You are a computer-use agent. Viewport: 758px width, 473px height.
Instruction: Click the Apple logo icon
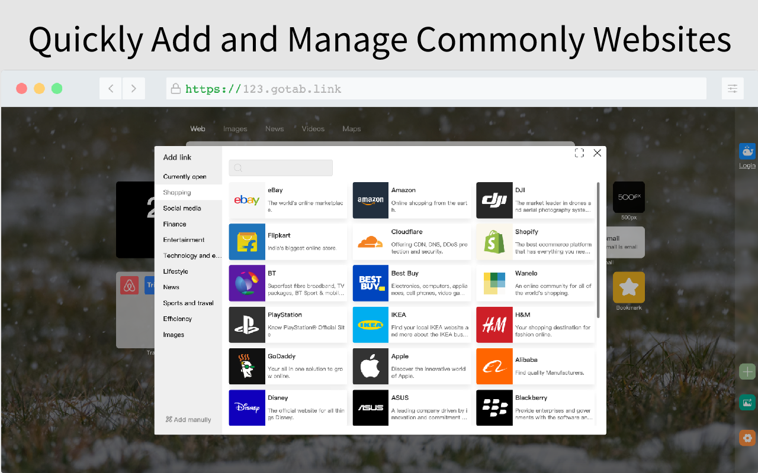click(371, 367)
